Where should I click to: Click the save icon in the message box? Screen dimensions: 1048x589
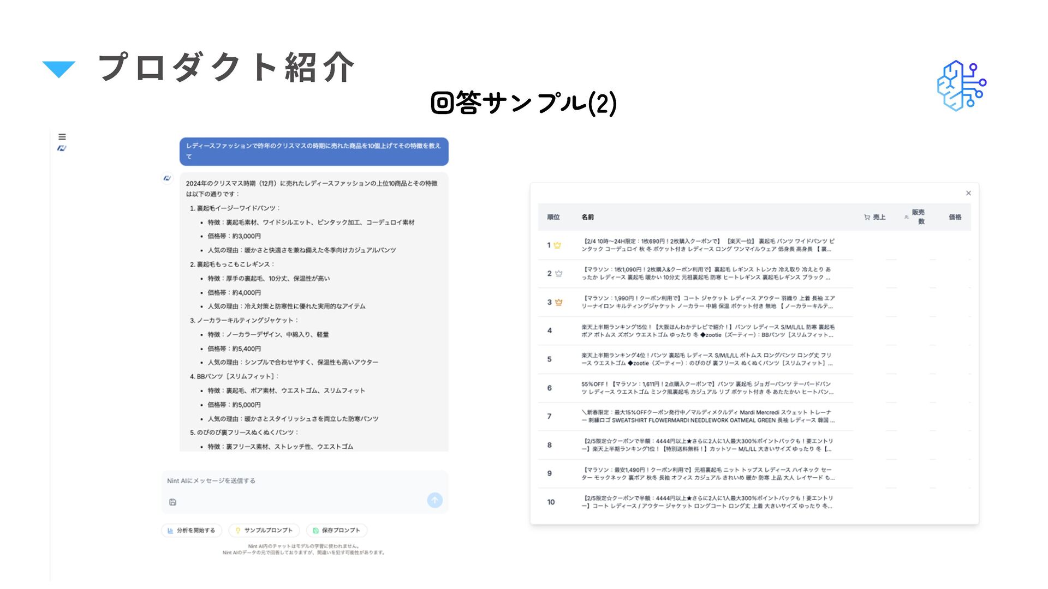[172, 502]
